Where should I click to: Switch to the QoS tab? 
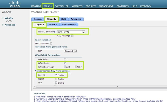click(63, 19)
